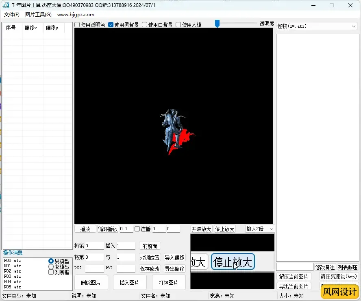Tick the 连播 checkbox
This screenshot has width=361, height=301.
click(x=137, y=229)
